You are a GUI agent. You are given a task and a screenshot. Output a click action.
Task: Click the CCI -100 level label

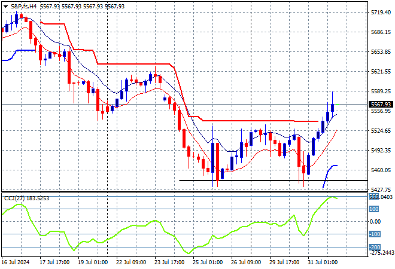(373, 234)
